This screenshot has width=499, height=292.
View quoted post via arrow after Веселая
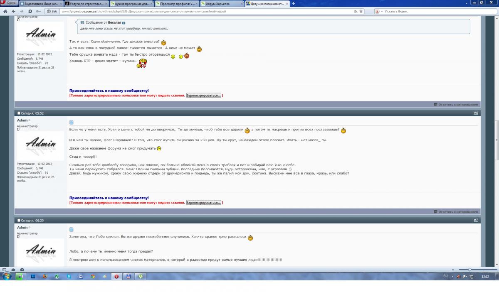(x=124, y=22)
